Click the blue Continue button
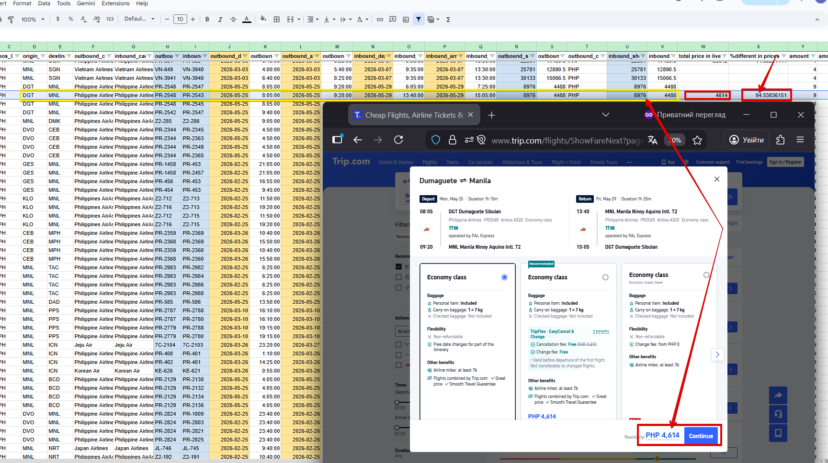 701,436
